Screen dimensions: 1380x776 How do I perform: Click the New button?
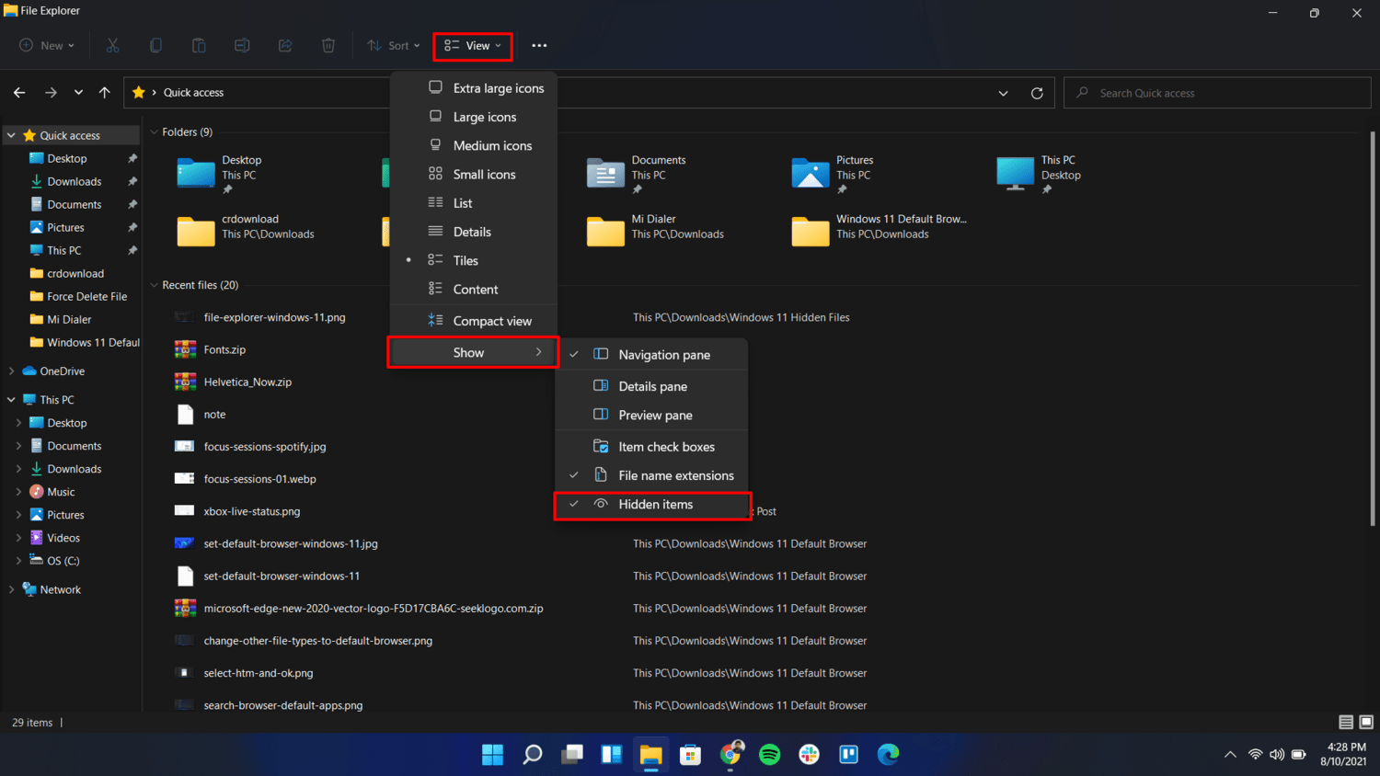point(47,45)
